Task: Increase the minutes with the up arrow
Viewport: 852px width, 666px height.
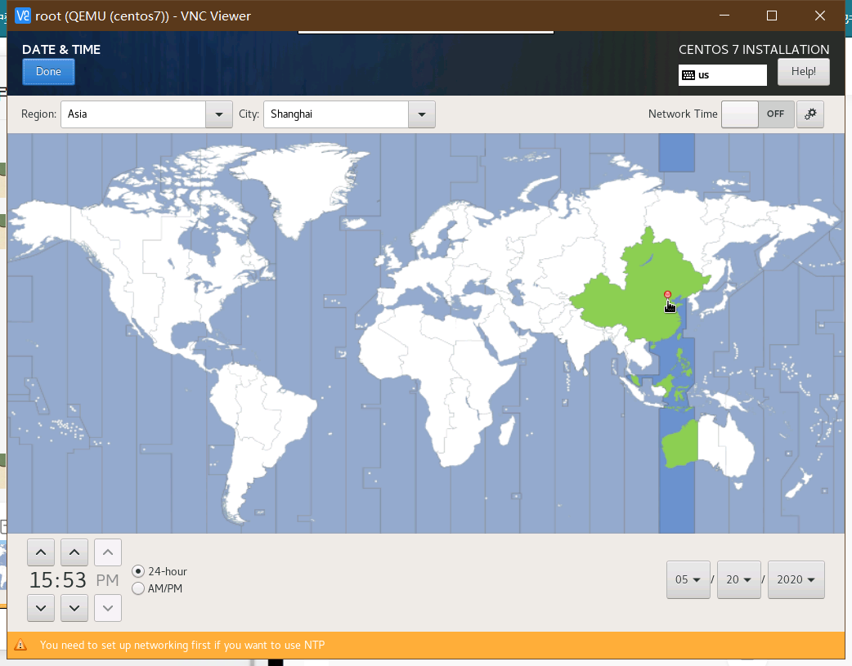Action: click(x=74, y=553)
